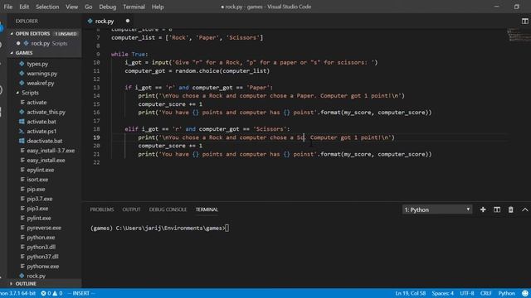This screenshot has height=298, width=531.
Task: Select easy_install.exe file
Action: pyautogui.click(x=45, y=160)
